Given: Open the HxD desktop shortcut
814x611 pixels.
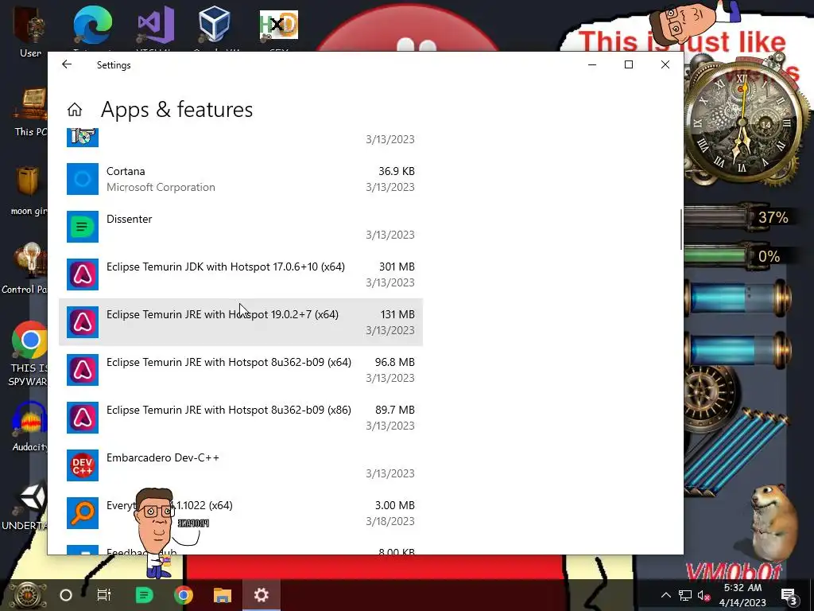Looking at the screenshot, I should (x=279, y=26).
